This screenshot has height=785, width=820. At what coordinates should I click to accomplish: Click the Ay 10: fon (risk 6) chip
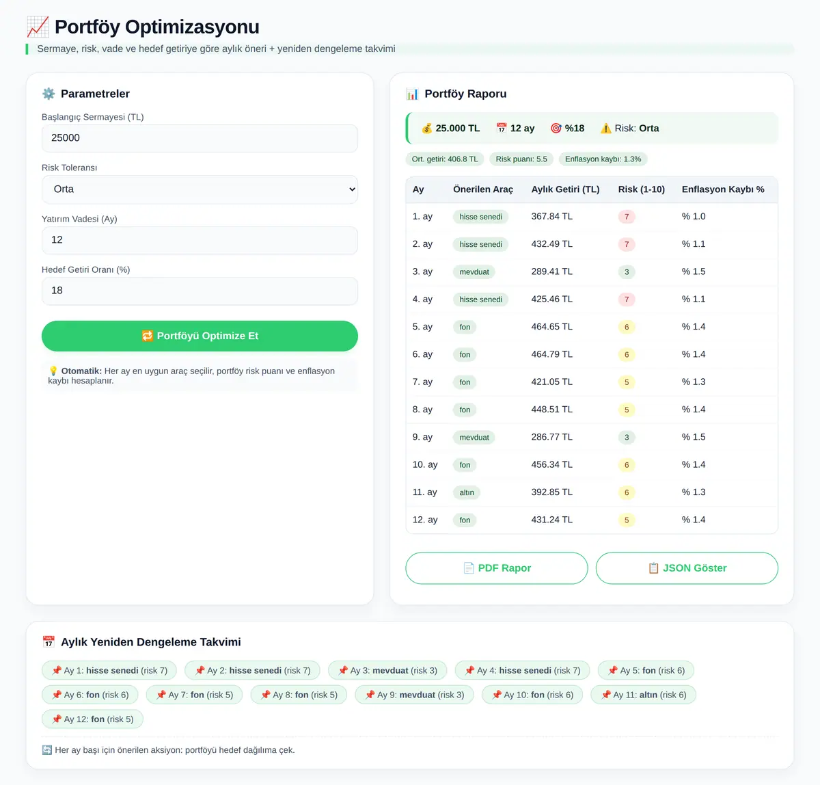click(532, 695)
